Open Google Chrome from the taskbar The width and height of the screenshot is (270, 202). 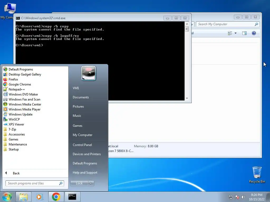[56, 197]
